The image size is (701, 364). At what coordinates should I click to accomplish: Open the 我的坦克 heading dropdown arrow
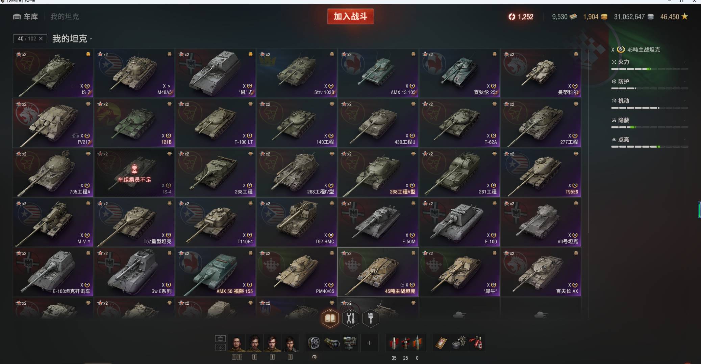[91, 39]
